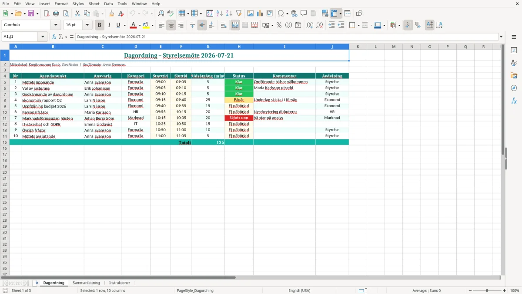
Task: Apply the yellow background color swatch
Action: coord(146,25)
